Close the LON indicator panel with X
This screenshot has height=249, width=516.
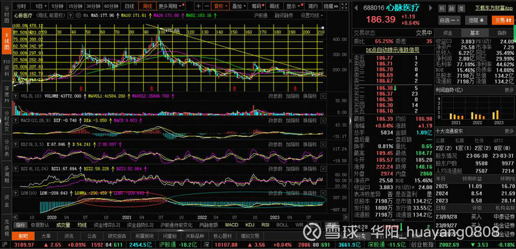pyautogui.click(x=323, y=193)
